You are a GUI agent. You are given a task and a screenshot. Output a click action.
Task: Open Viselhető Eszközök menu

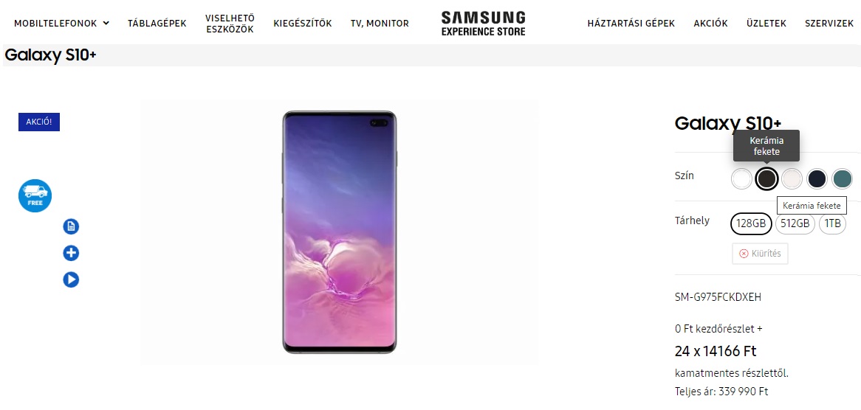click(230, 24)
